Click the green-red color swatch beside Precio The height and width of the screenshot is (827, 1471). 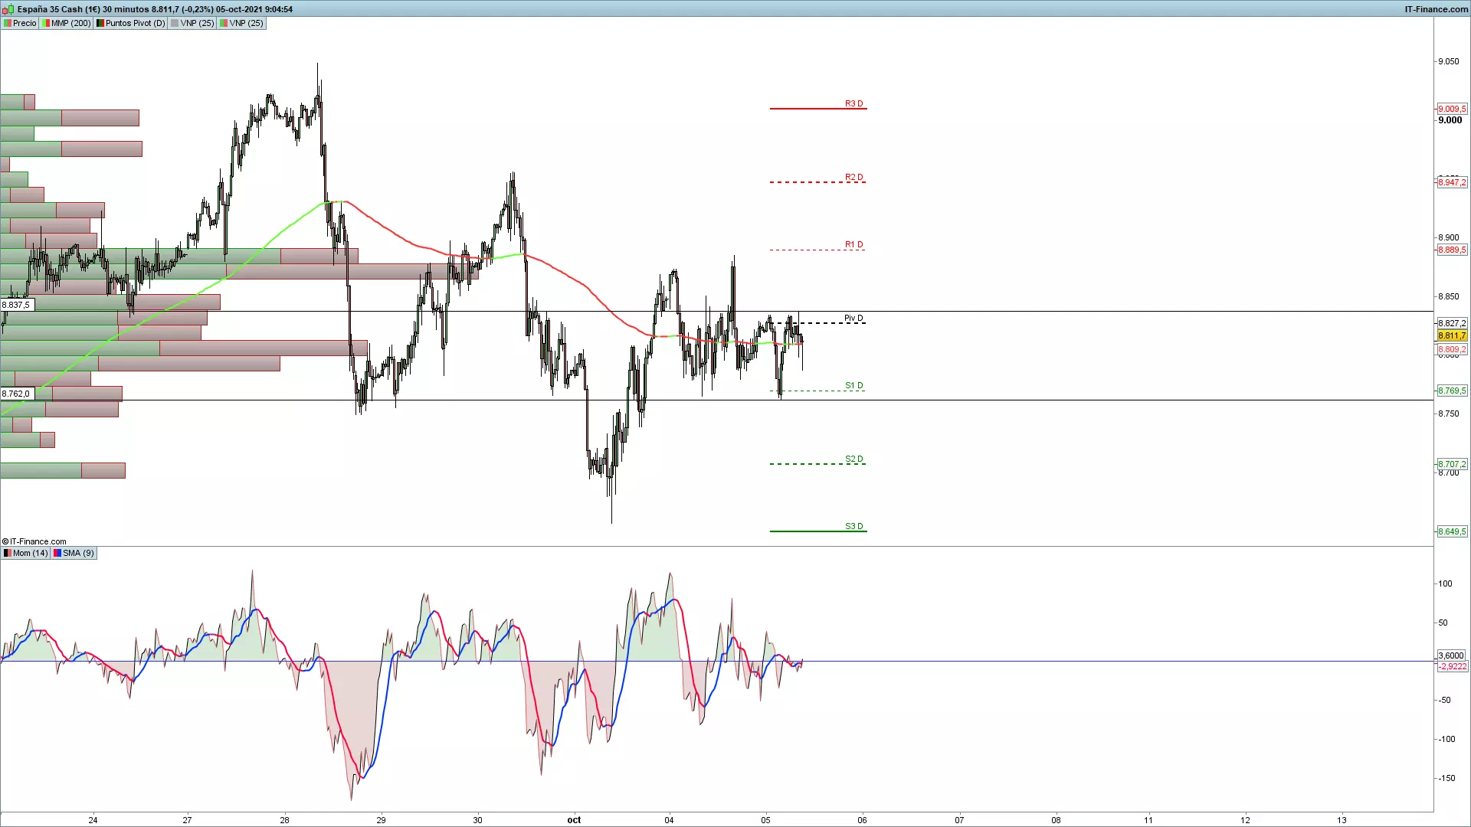pyautogui.click(x=8, y=23)
